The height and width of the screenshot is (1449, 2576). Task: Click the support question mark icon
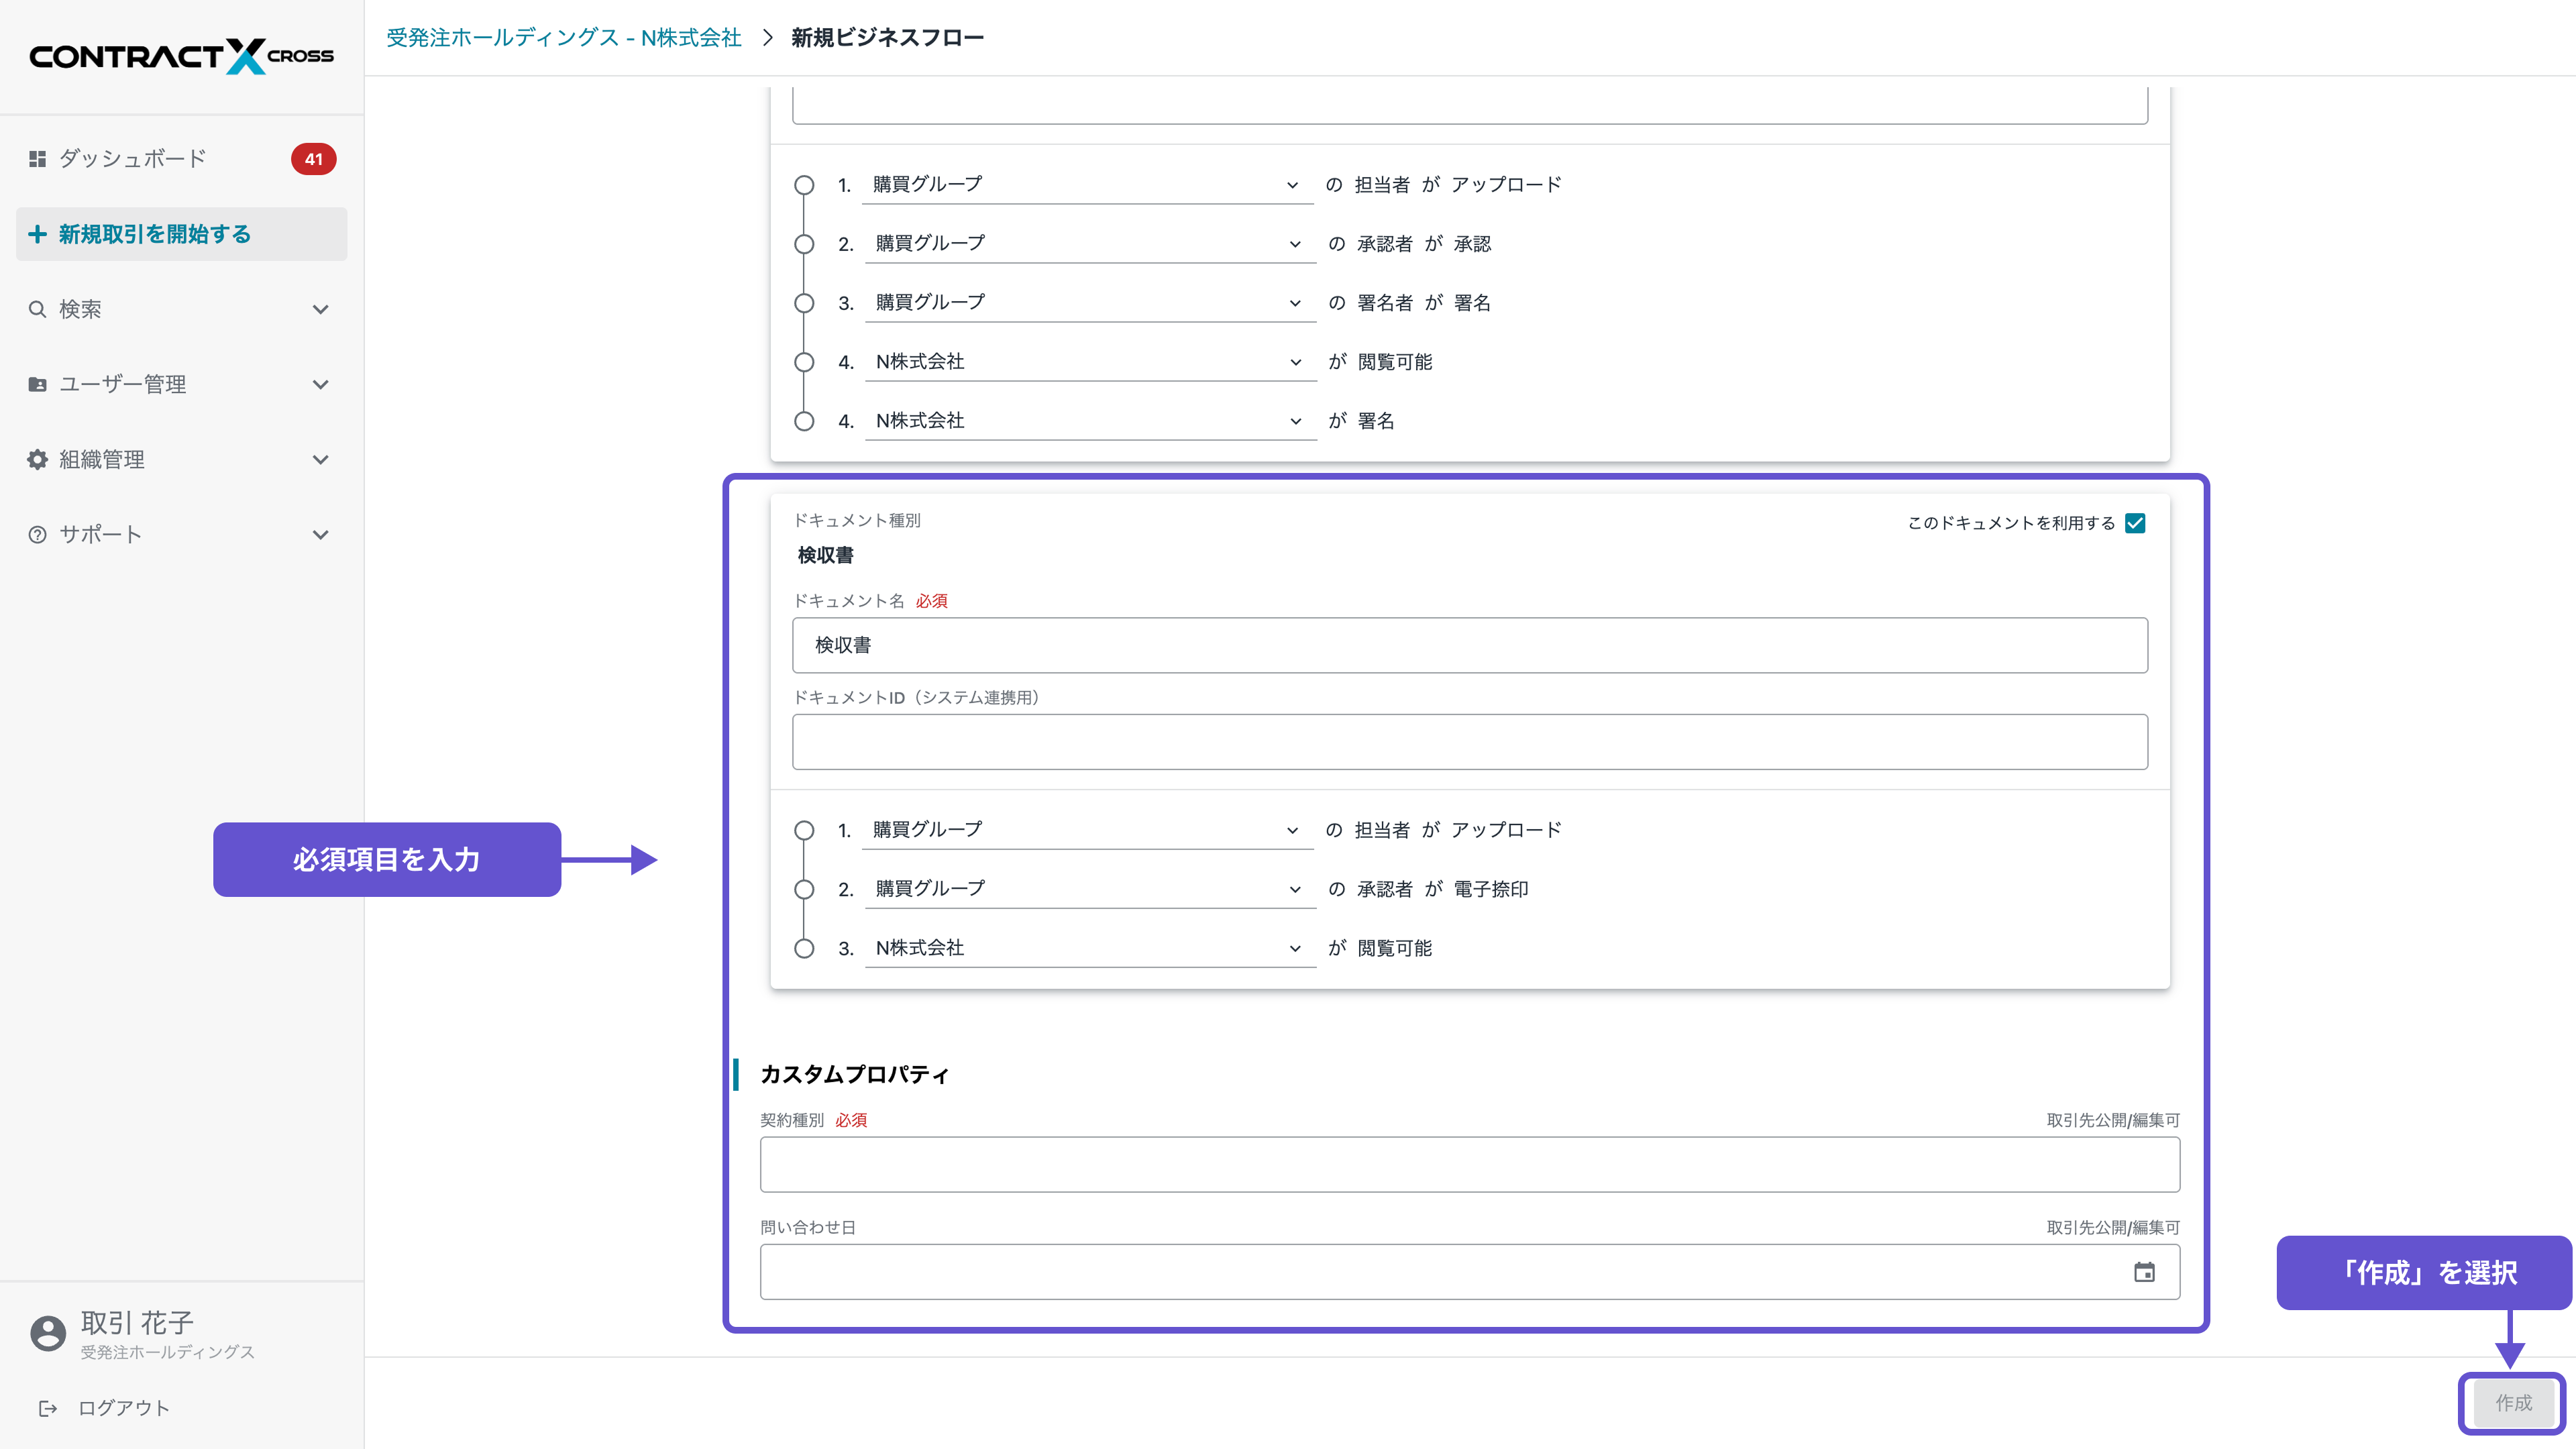(x=37, y=534)
